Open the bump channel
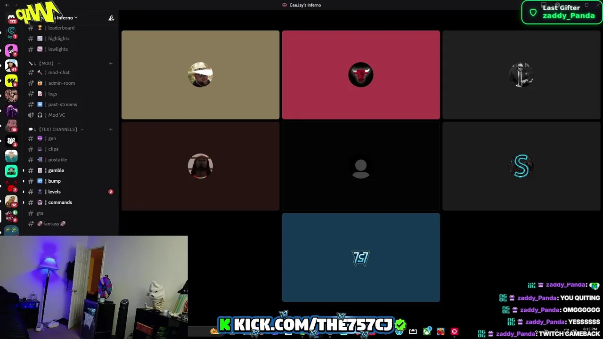Image resolution: width=603 pixels, height=339 pixels. pos(70,181)
